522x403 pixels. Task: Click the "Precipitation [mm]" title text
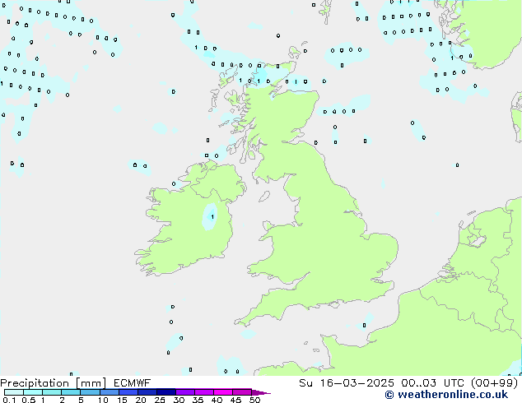point(53,383)
